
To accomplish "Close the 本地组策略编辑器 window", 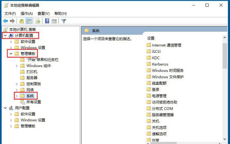I will (221, 5).
